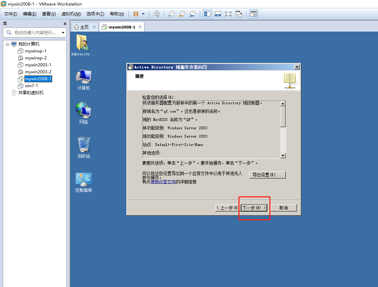Open the 查看(V) menu
The width and height of the screenshot is (378, 287).
coord(49,14)
